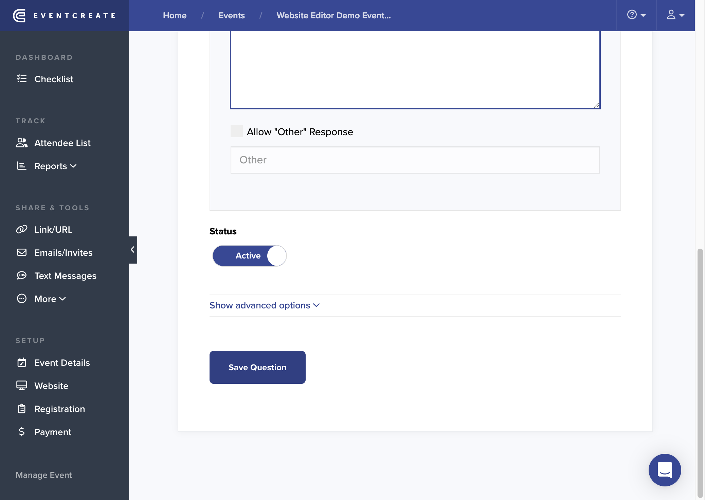This screenshot has width=705, height=500.
Task: Expand Show advanced options
Action: click(265, 305)
